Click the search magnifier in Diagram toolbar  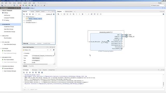tap(73, 14)
